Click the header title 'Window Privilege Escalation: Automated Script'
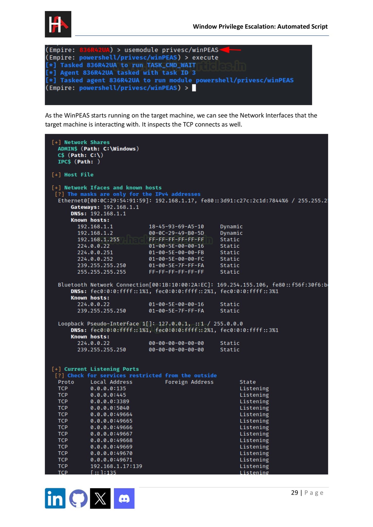 [x=260, y=27]
